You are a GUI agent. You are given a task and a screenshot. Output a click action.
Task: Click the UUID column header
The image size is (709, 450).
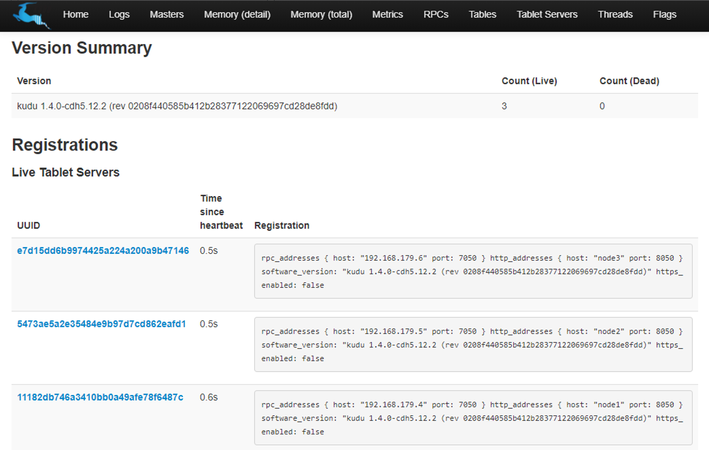point(28,226)
